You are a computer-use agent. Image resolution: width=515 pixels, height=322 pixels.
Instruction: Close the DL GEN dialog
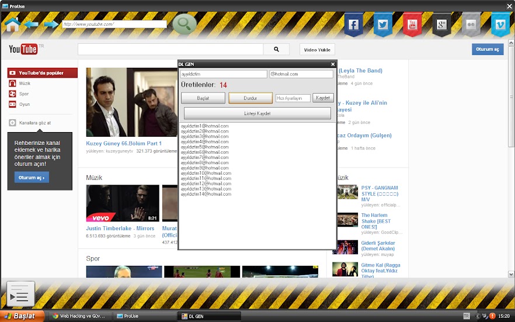333,64
